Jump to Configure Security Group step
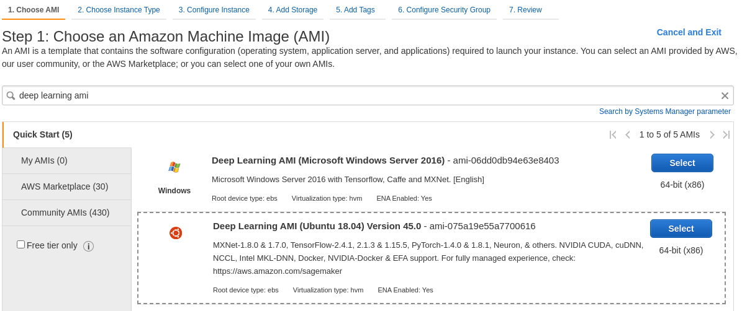This screenshot has height=311, width=742. click(444, 10)
